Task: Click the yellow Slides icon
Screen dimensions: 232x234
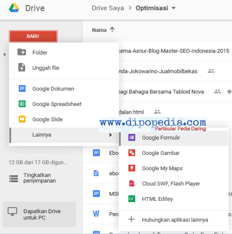Action: pyautogui.click(x=22, y=119)
